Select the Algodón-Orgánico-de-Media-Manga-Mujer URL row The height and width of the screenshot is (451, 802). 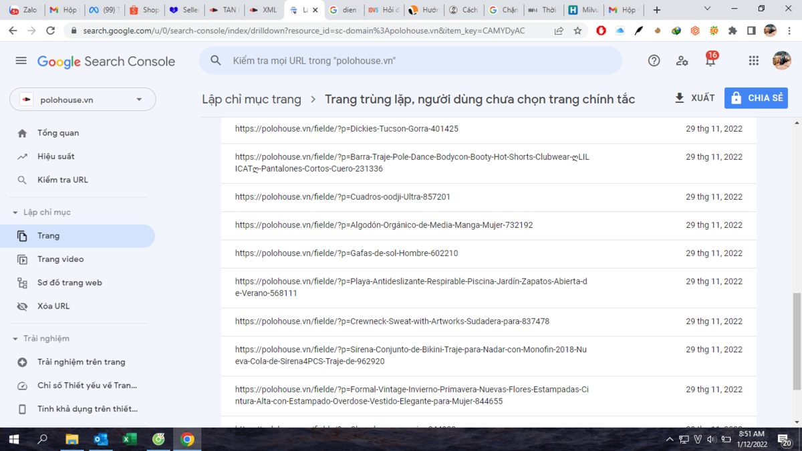click(489, 225)
